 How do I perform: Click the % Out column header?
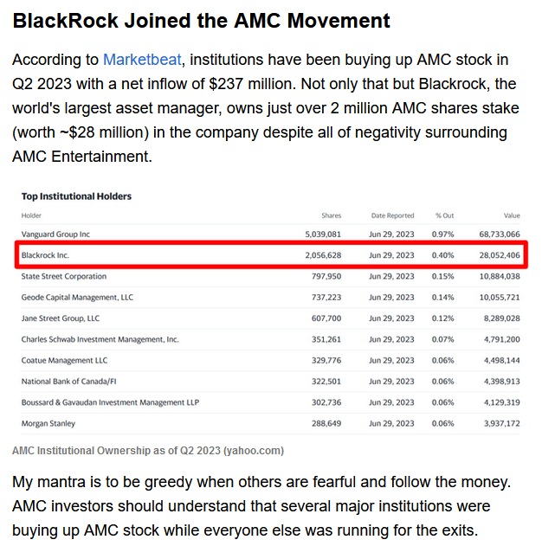444,215
